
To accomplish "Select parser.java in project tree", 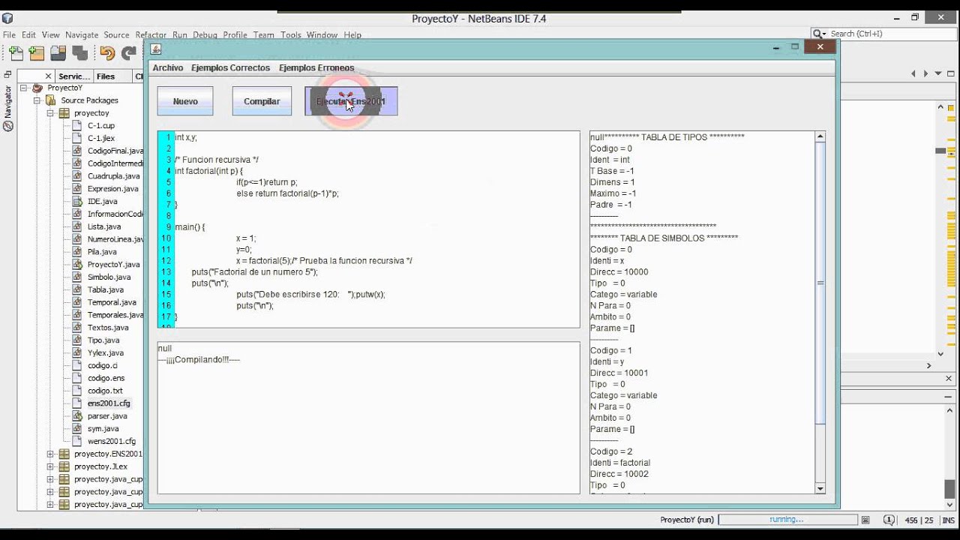I will coord(107,415).
